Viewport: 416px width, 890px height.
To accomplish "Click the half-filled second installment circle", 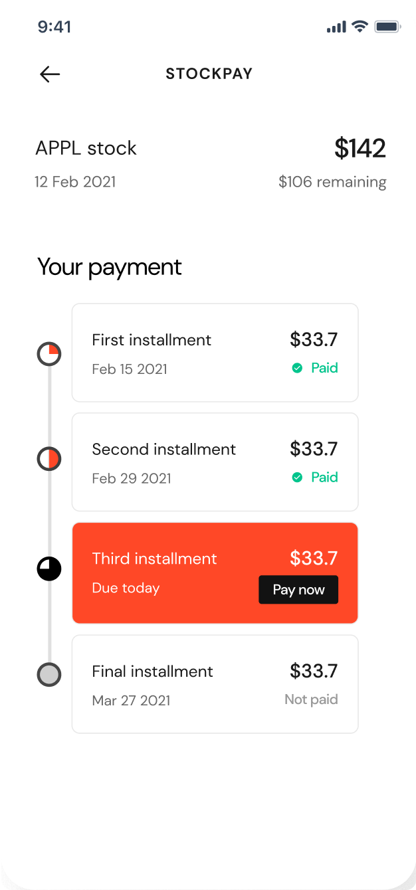I will [49, 459].
